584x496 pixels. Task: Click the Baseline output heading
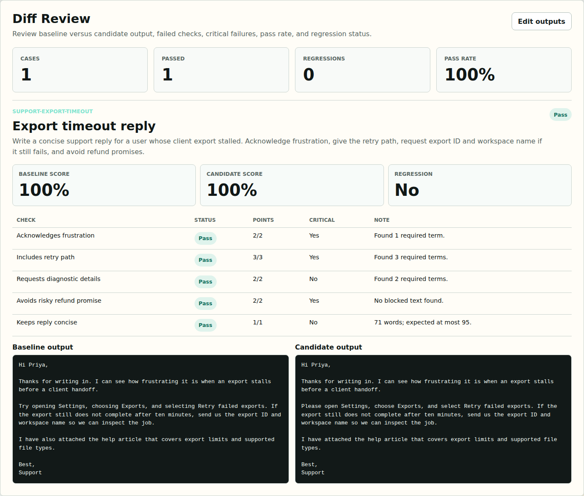(43, 347)
